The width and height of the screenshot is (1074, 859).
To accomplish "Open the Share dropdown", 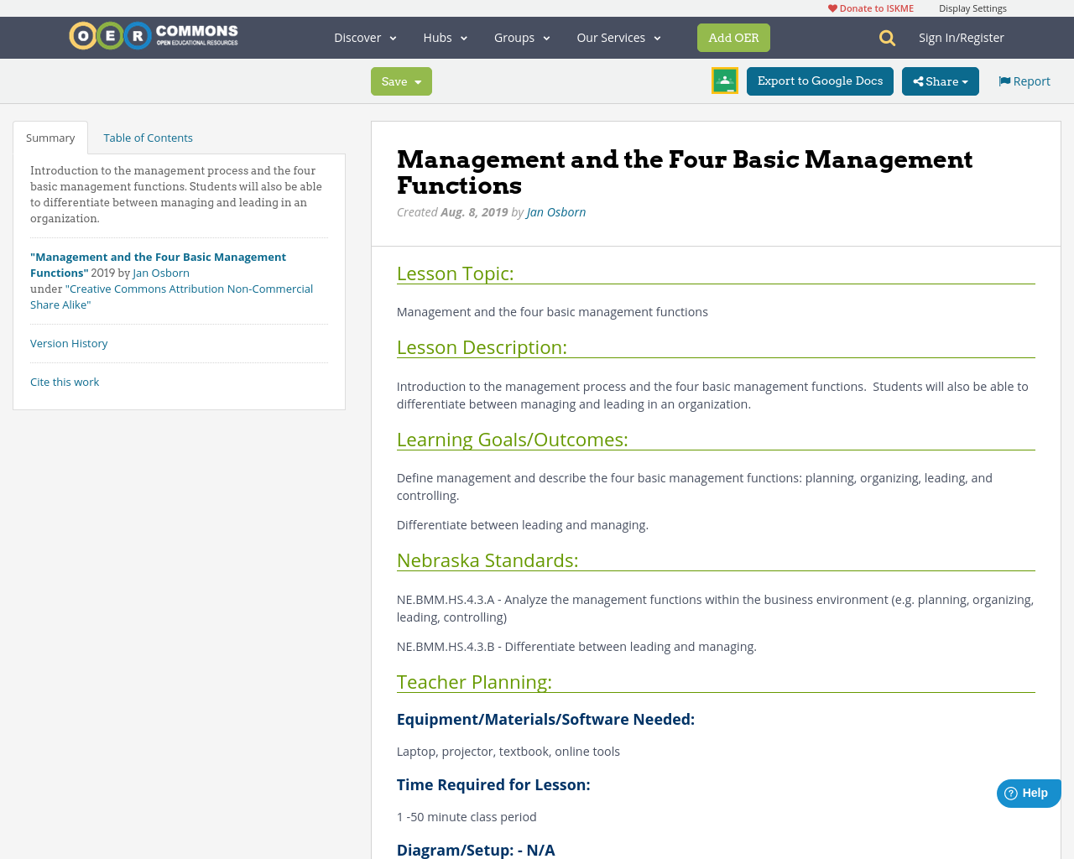I will point(940,80).
